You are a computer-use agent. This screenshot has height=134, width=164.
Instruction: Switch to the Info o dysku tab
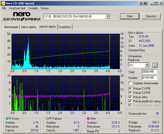(x=29, y=27)
